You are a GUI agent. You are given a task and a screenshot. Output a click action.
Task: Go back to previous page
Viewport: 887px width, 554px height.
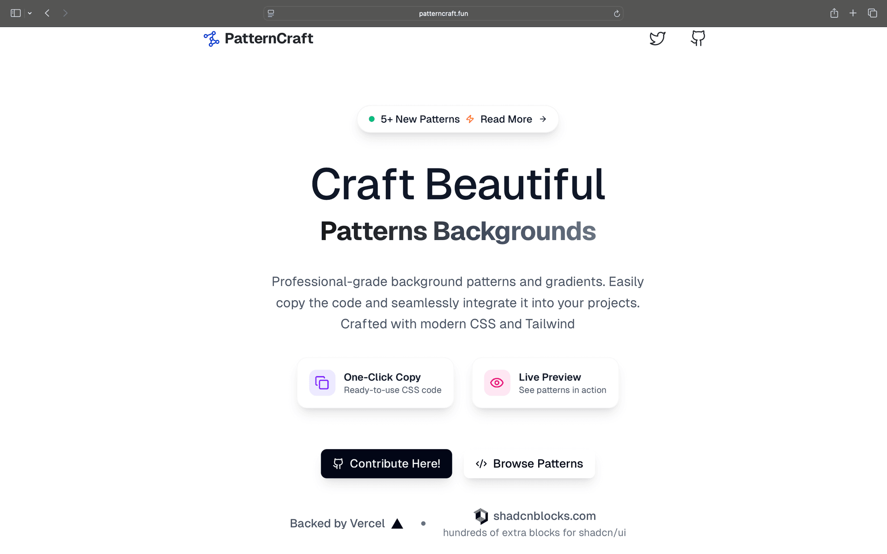point(47,13)
